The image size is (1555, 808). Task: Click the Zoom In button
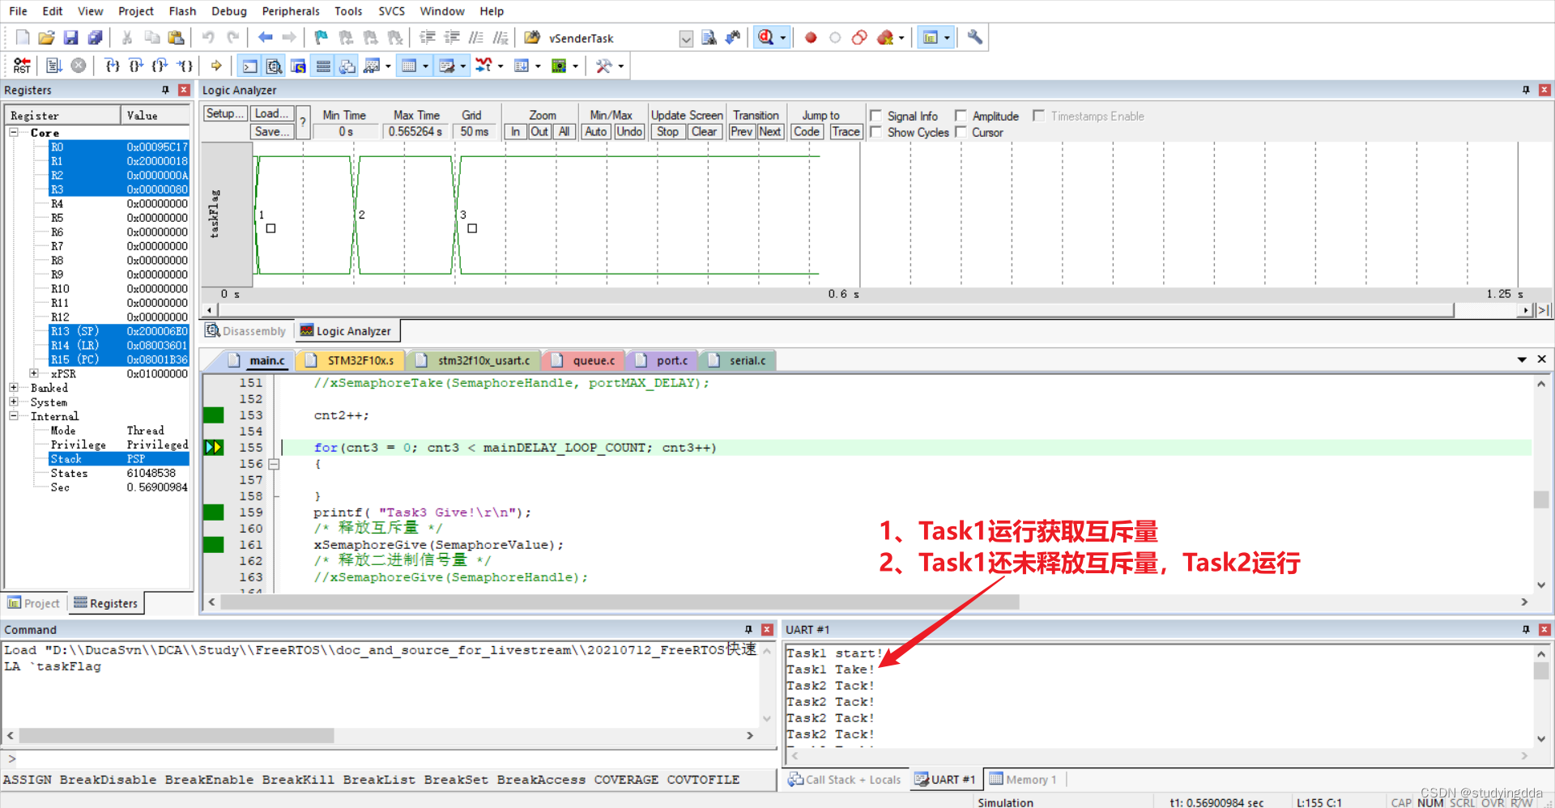tap(515, 131)
